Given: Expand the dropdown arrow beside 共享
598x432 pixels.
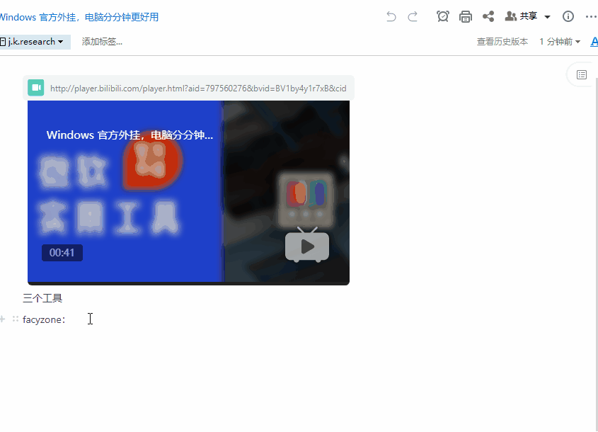Looking at the screenshot, I should pyautogui.click(x=547, y=17).
